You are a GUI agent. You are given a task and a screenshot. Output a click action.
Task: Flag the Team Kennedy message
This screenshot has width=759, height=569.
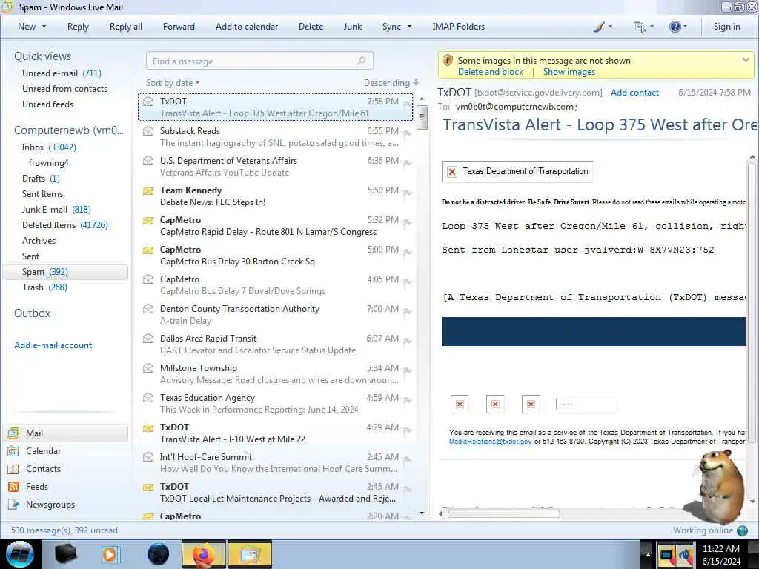pyautogui.click(x=407, y=193)
